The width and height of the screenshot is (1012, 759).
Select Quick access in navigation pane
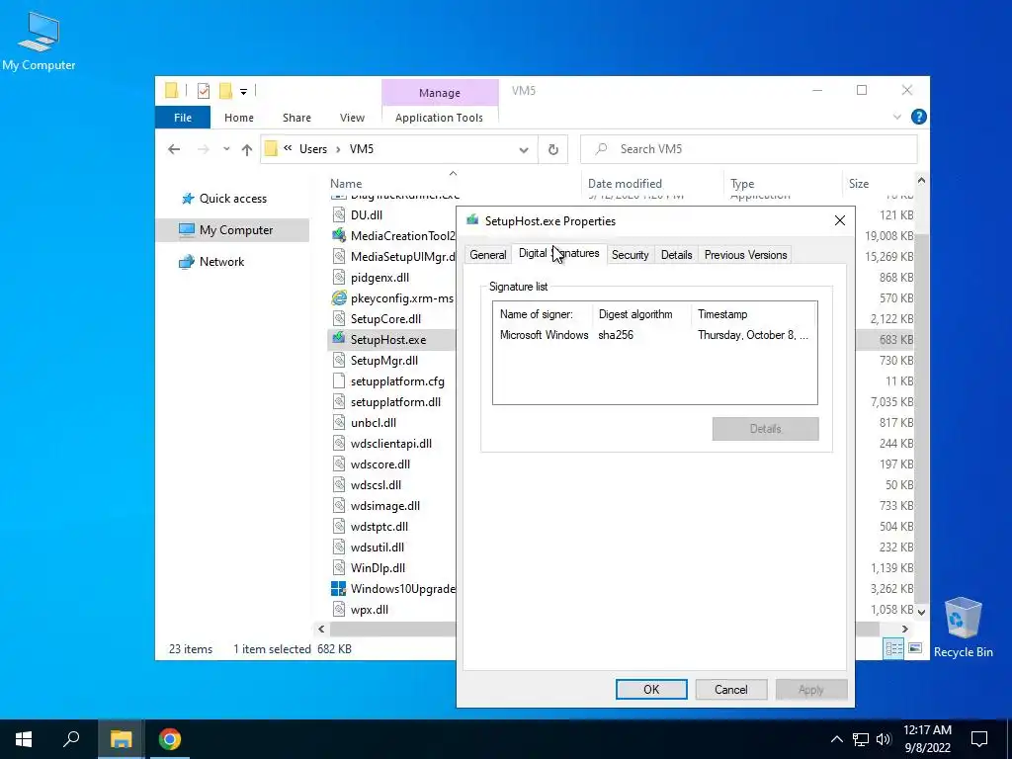pyautogui.click(x=232, y=198)
